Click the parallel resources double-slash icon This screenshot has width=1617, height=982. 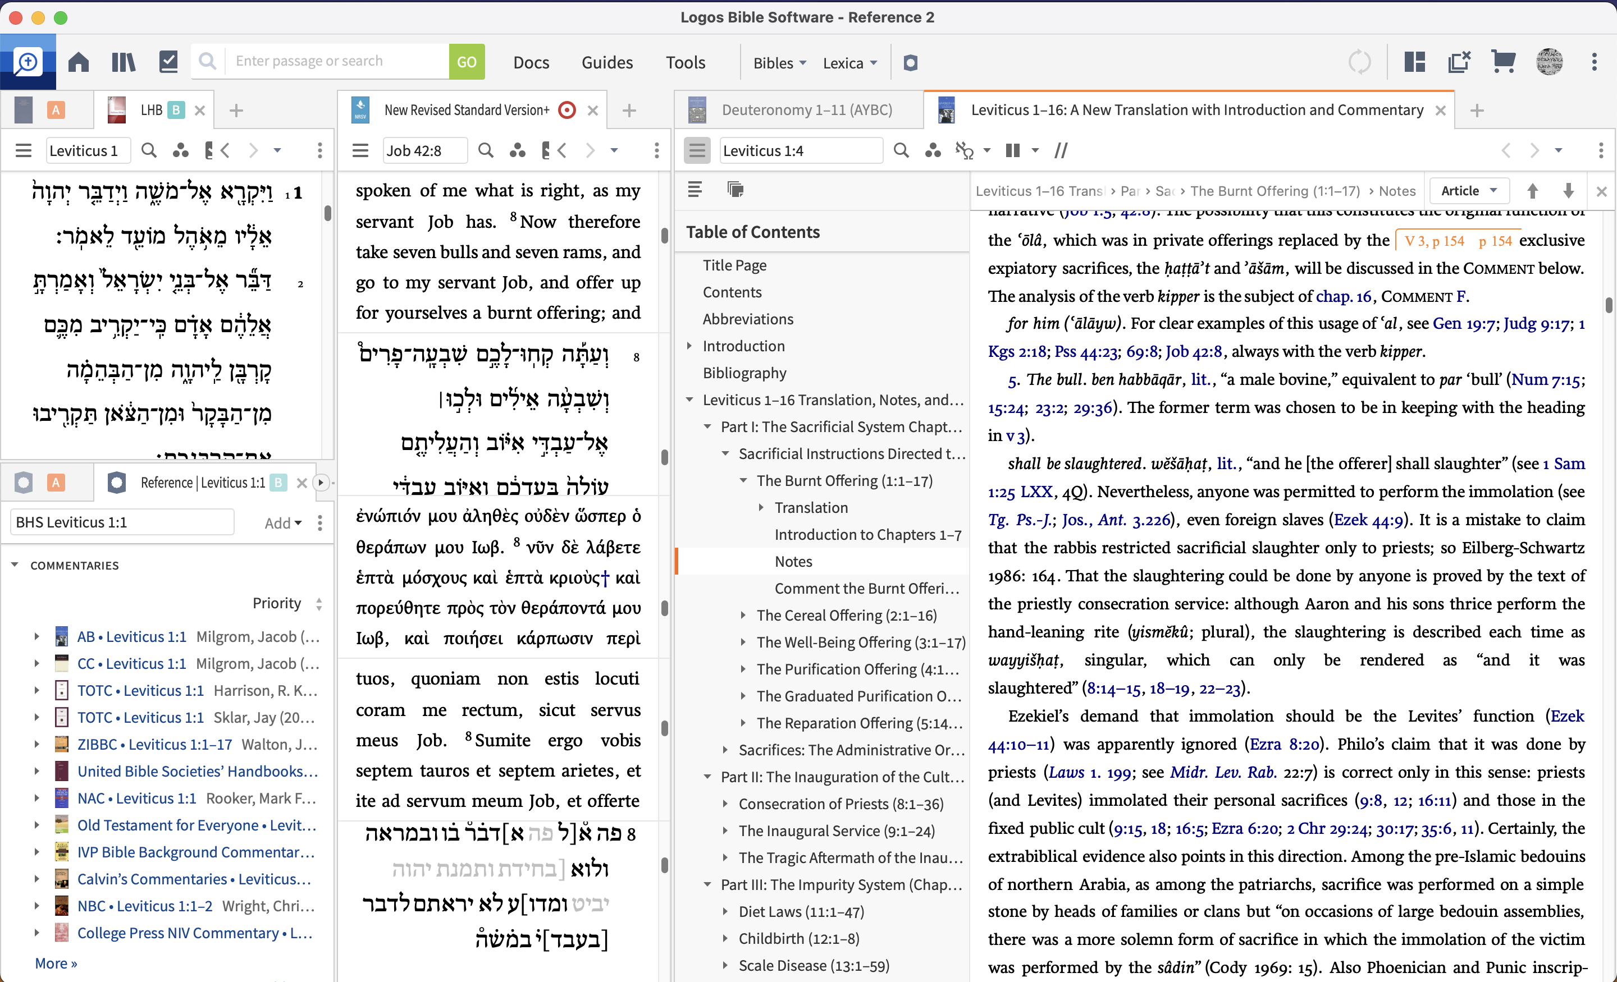coord(1061,151)
